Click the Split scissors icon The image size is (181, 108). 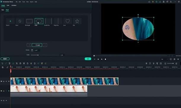point(13,63)
